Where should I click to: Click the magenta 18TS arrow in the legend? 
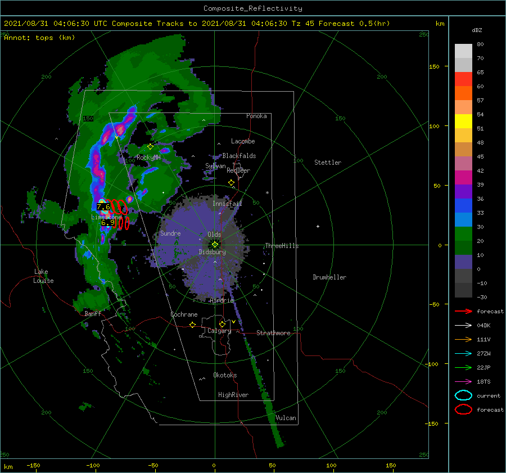(x=463, y=382)
